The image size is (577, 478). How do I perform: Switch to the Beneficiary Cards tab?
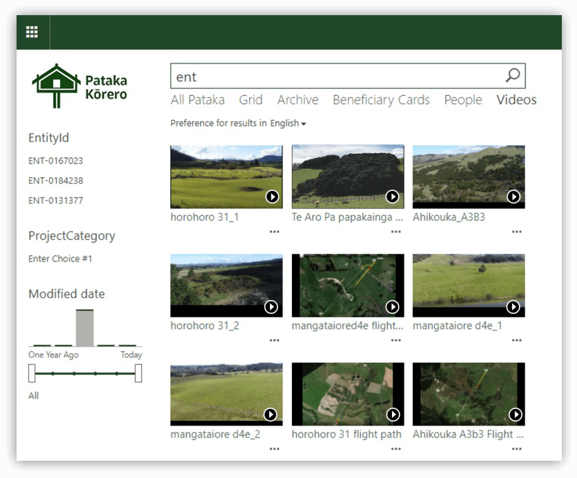[381, 99]
